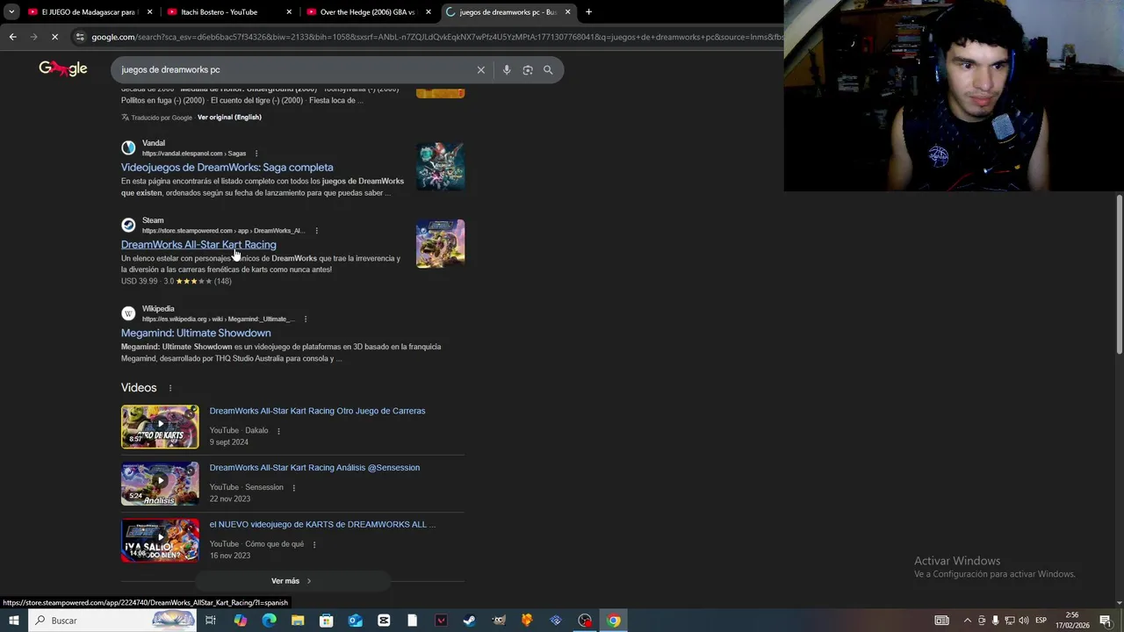
Task: Switch to the El JUEGO de Madagascar tab
Action: pos(90,12)
